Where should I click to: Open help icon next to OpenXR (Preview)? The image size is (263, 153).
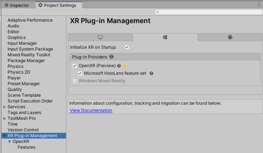[119, 66]
